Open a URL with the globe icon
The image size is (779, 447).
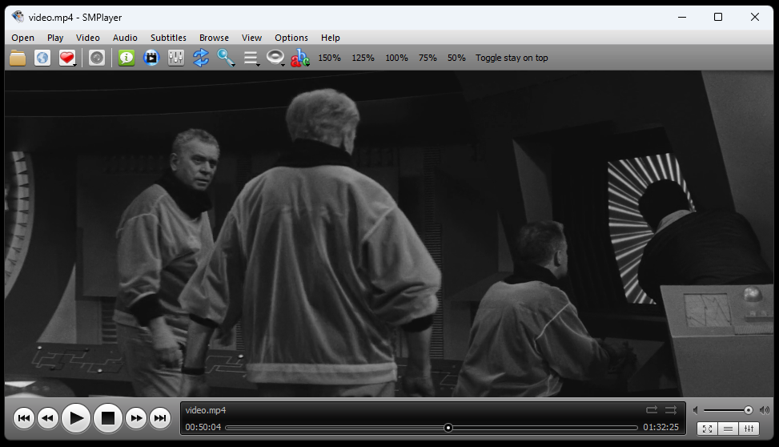coord(42,58)
